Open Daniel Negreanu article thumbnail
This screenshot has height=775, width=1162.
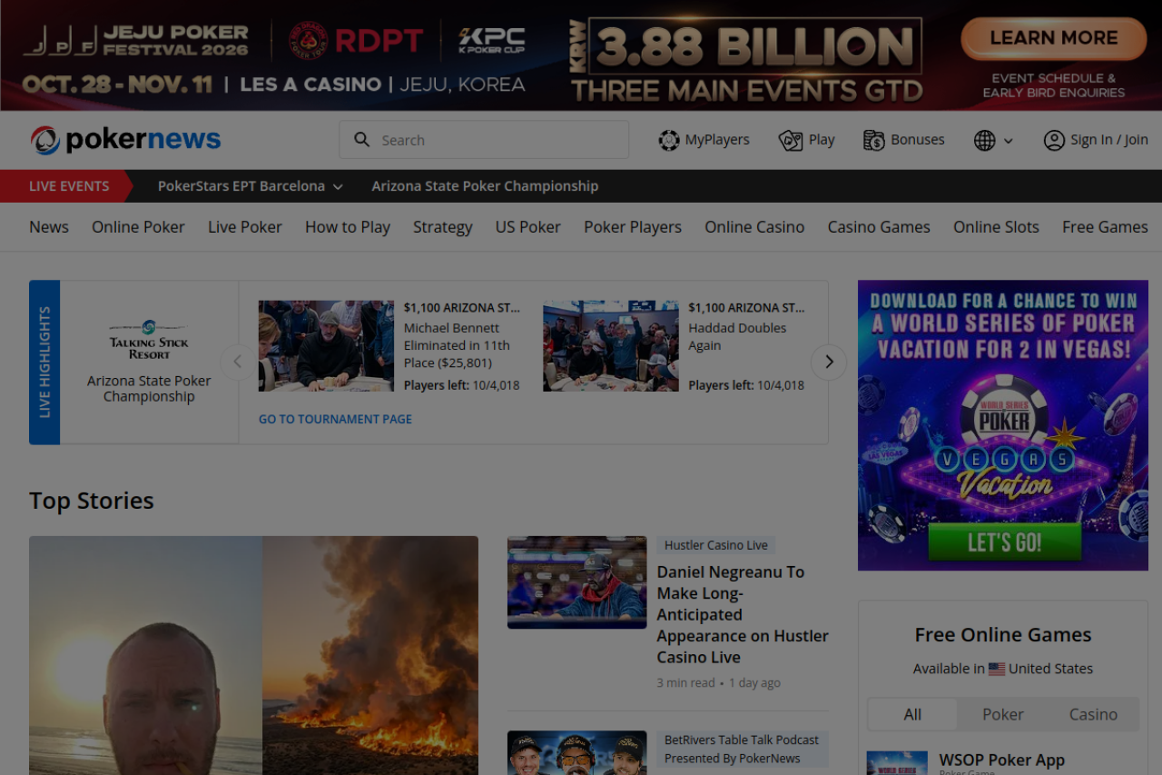coord(577,582)
